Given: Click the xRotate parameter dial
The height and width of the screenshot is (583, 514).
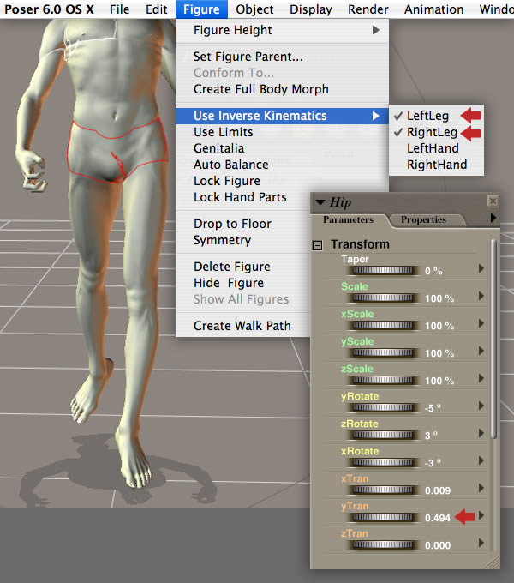Looking at the screenshot, I should click(x=383, y=462).
